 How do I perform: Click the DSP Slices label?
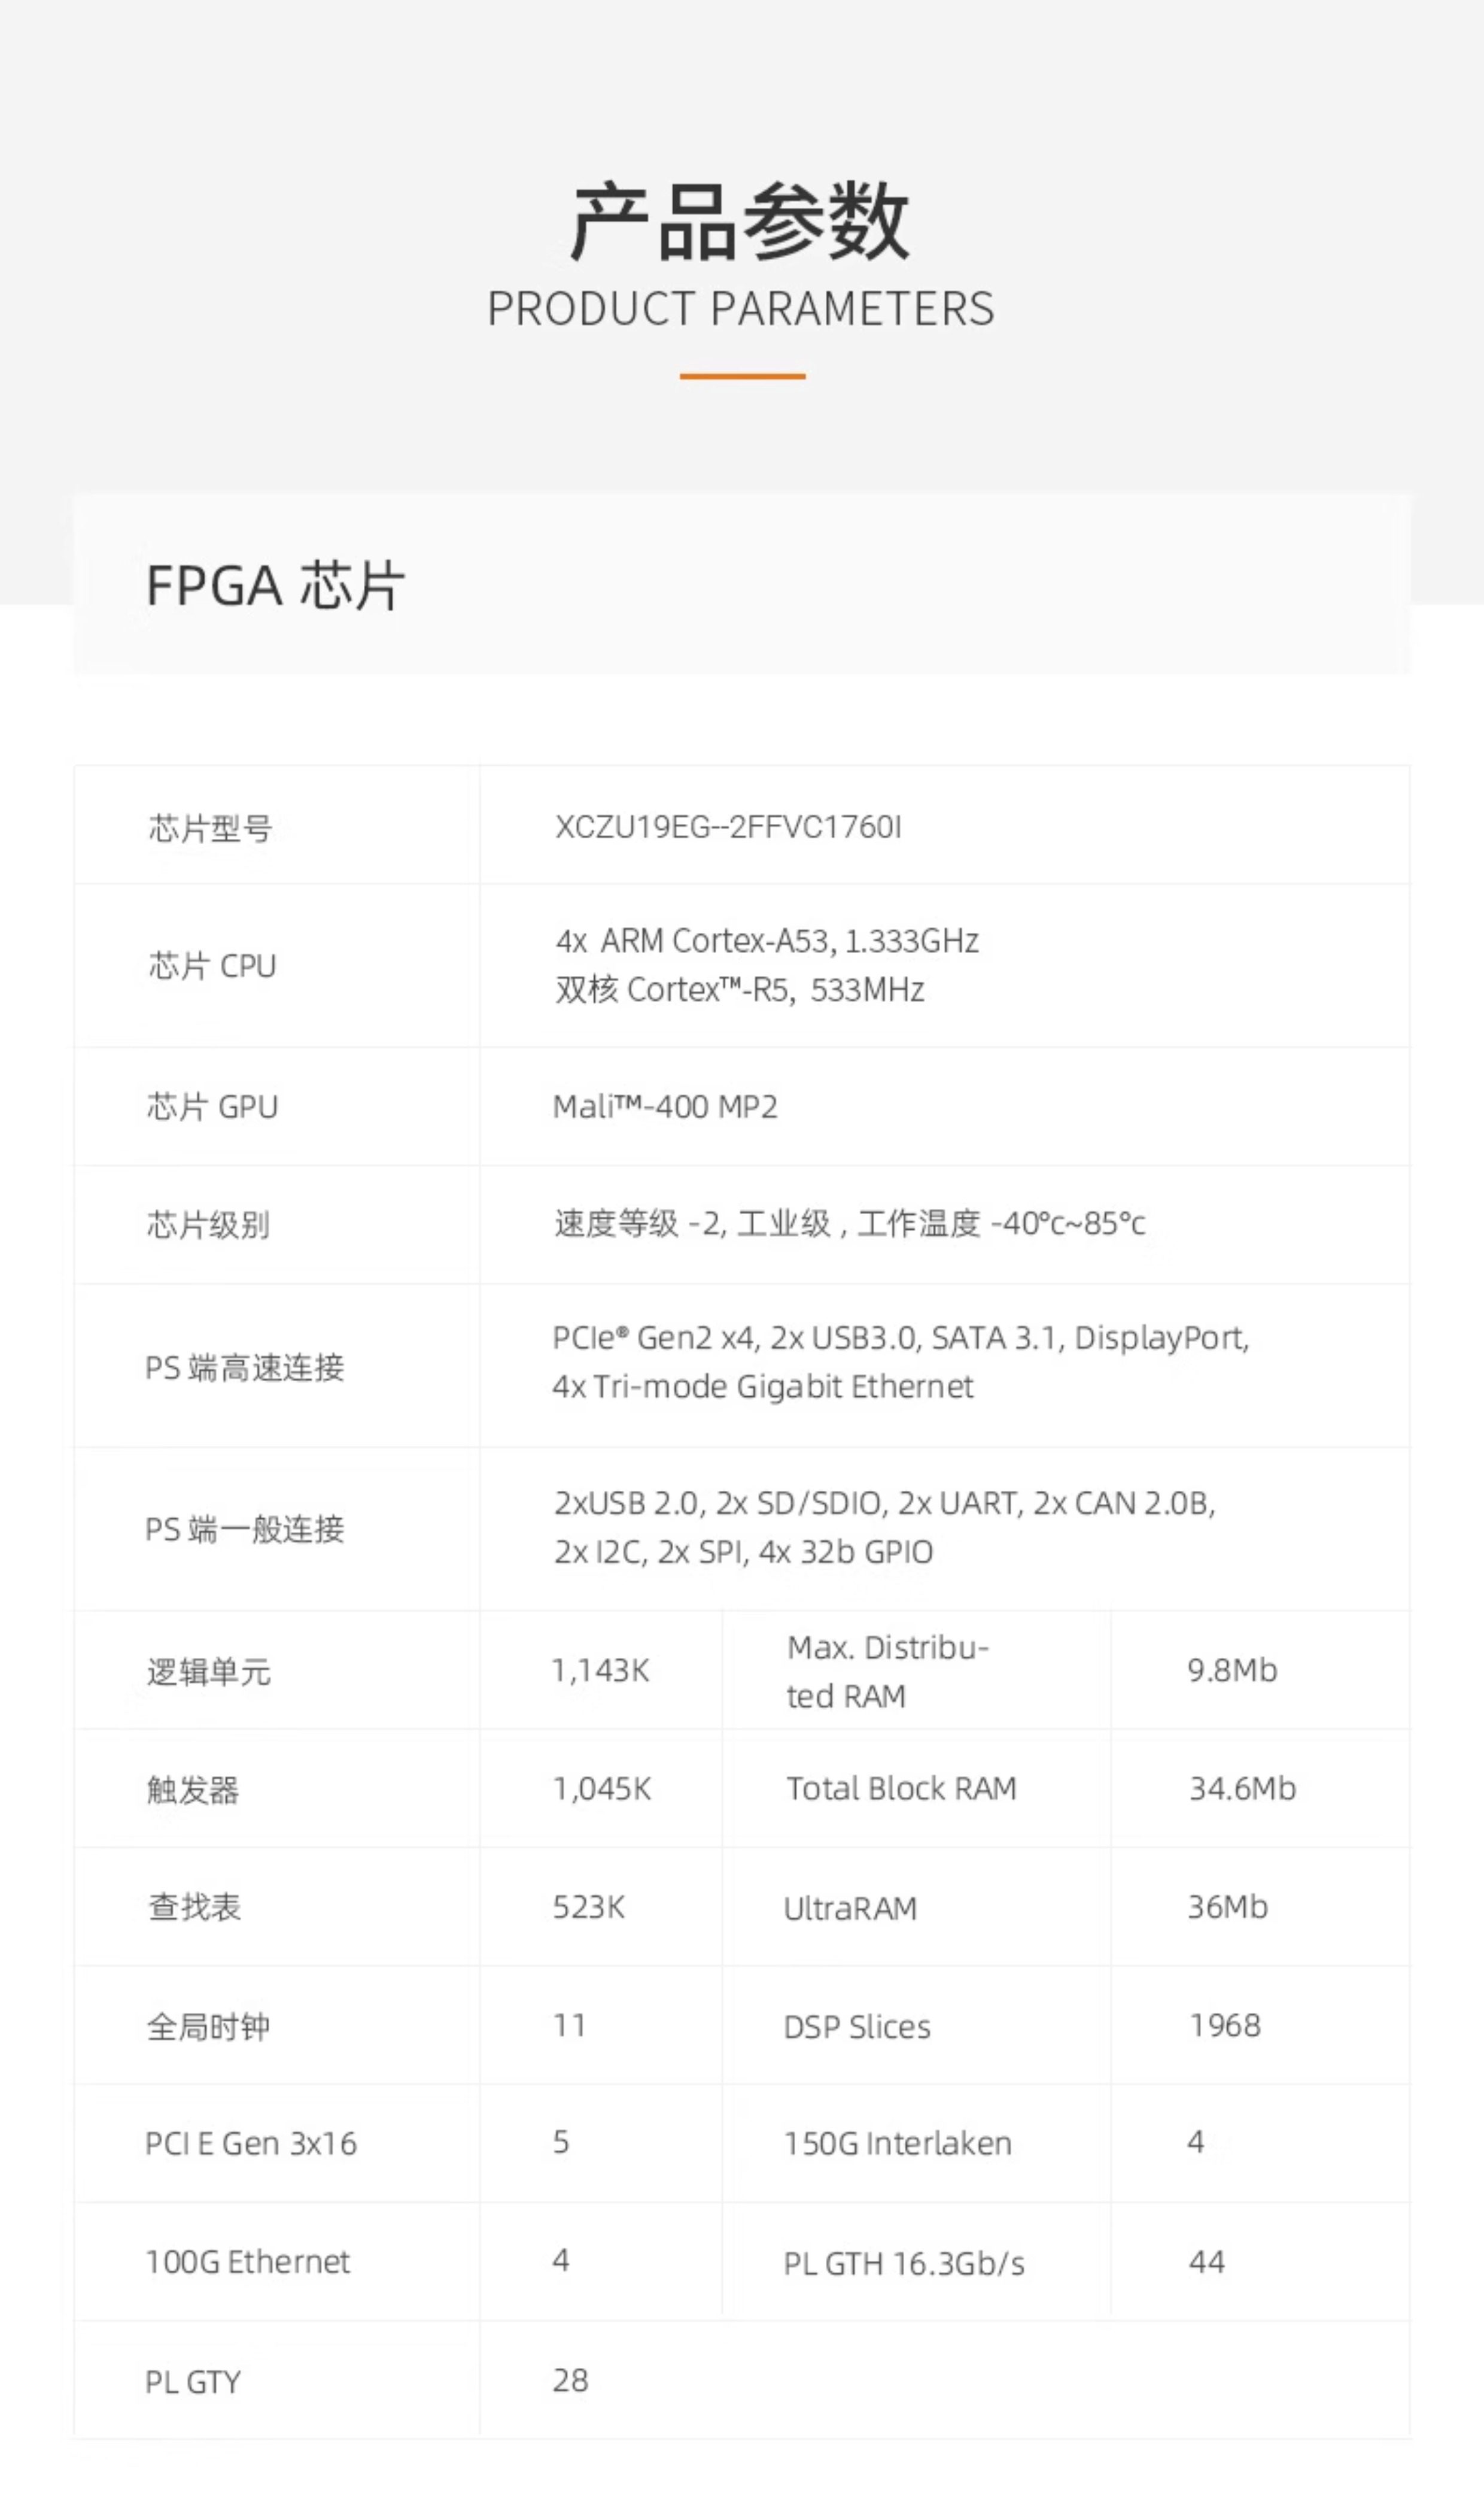click(x=857, y=2028)
